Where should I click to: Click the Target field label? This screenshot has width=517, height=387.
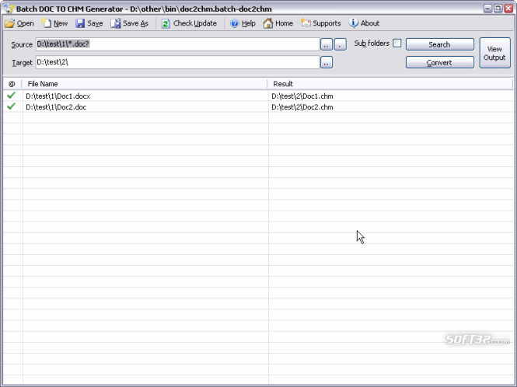point(22,63)
